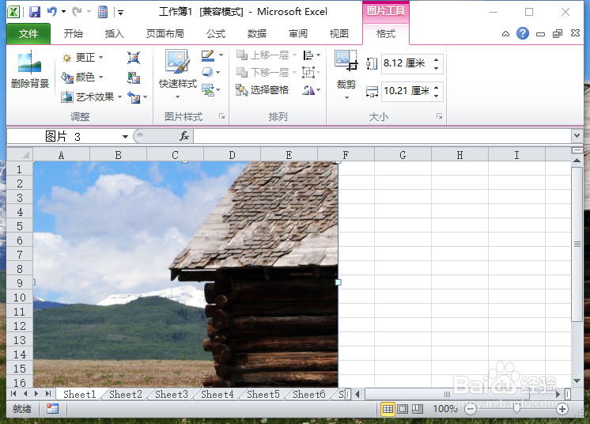This screenshot has width=590, height=424.
Task: Click the Calculator icon in quick access toolbar
Action: (103, 12)
